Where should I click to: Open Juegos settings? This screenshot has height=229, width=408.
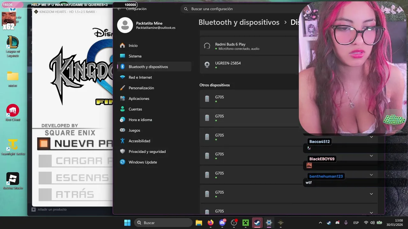(154, 130)
